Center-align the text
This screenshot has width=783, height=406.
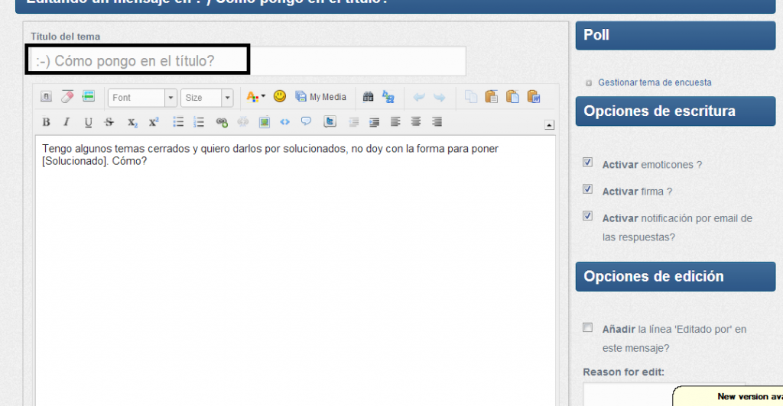click(x=416, y=122)
